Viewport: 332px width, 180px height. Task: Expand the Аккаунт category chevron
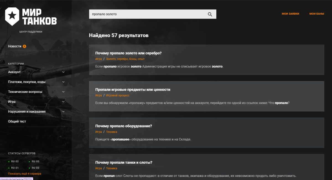click(63, 72)
